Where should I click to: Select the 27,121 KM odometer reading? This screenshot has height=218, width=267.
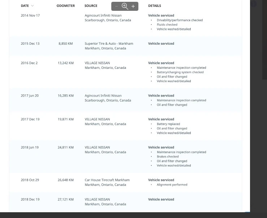click(x=65, y=200)
